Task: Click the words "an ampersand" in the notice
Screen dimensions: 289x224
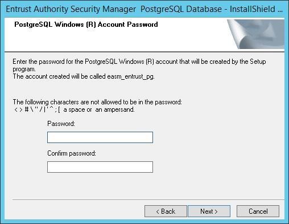Action: 115,109
